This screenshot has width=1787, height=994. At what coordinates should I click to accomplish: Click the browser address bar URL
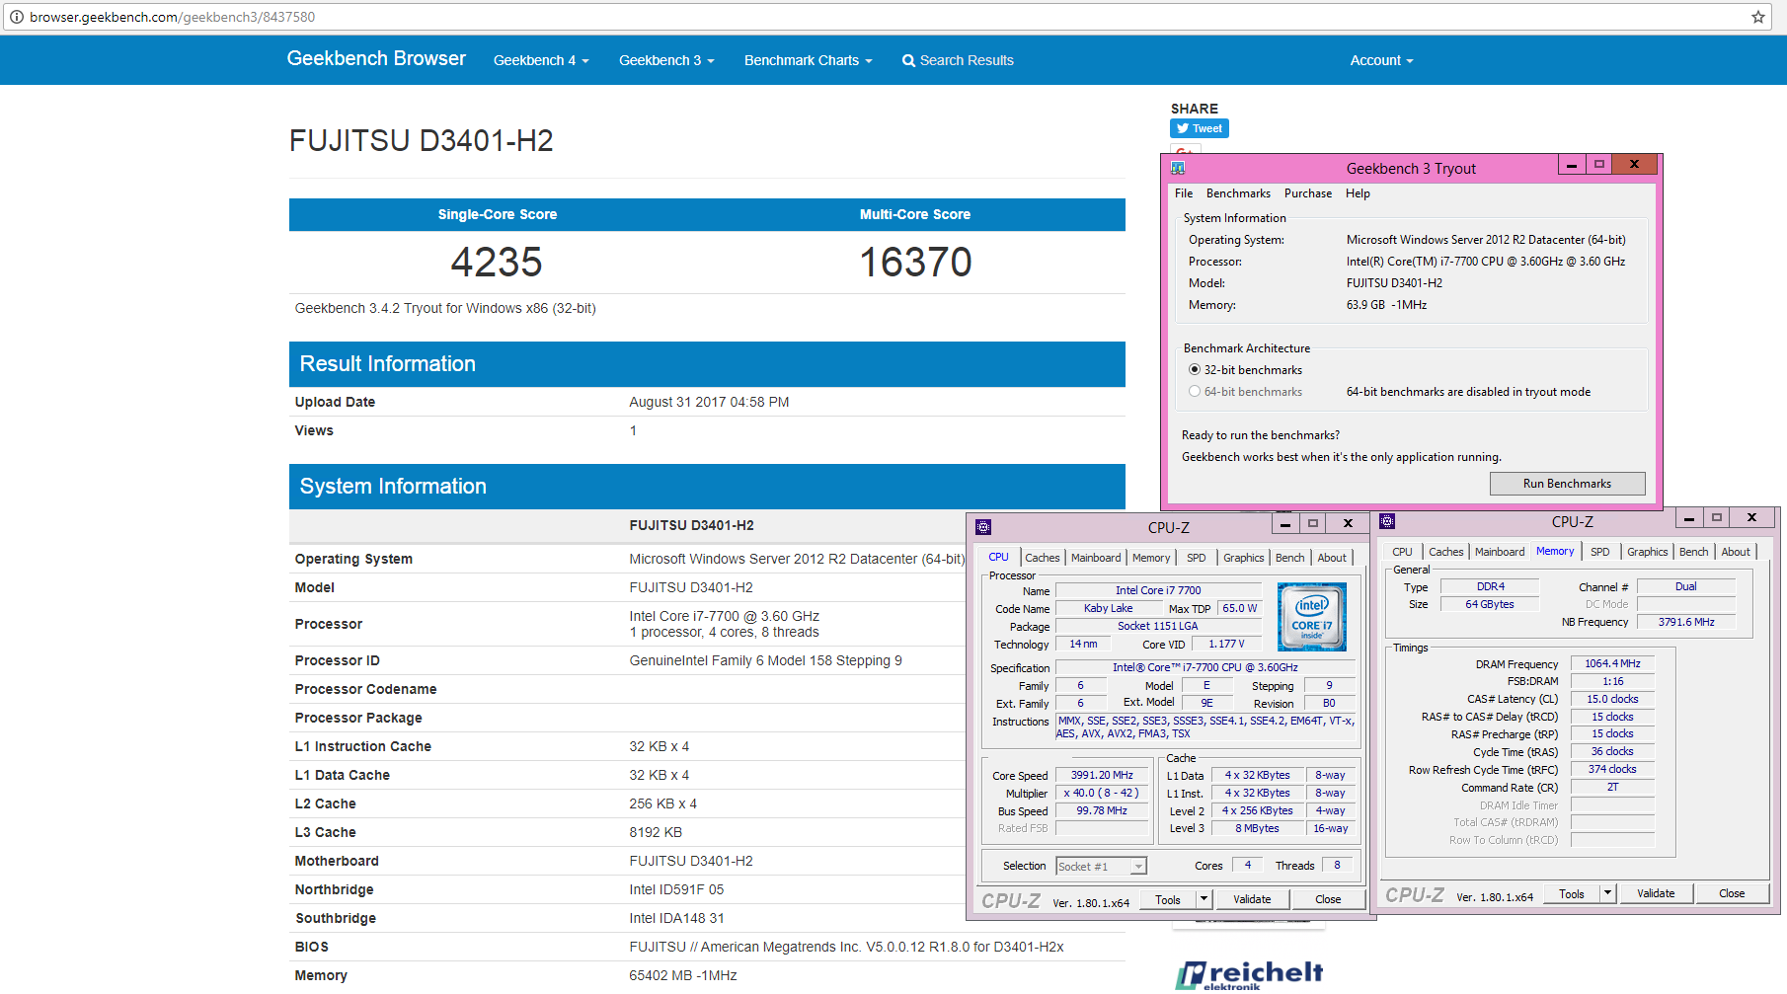173,17
